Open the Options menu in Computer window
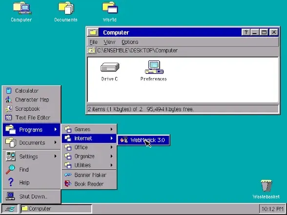The image size is (287, 215). click(x=130, y=42)
